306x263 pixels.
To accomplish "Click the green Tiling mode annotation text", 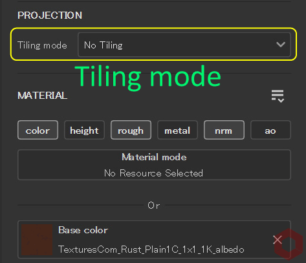I will point(148,77).
